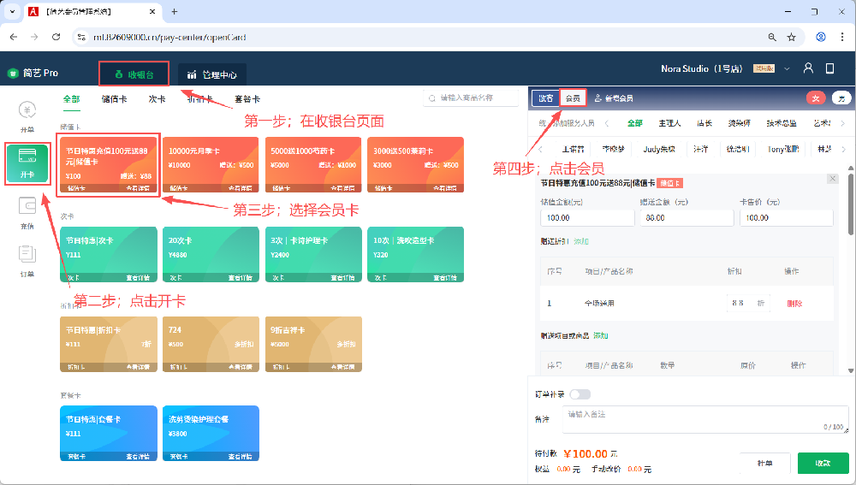Select the 男 gender option
The image size is (856, 485).
[x=841, y=98]
